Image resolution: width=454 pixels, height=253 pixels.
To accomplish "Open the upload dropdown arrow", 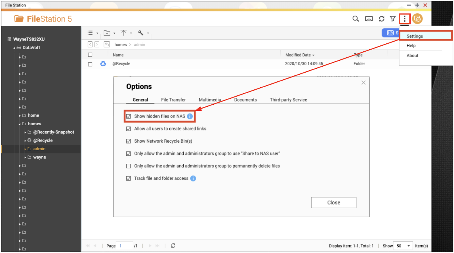I will pyautogui.click(x=131, y=33).
